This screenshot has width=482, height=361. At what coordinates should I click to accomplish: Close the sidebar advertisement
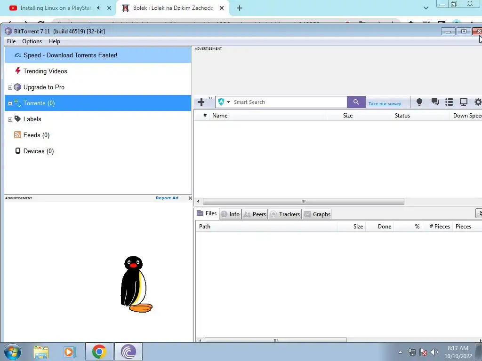(190, 198)
